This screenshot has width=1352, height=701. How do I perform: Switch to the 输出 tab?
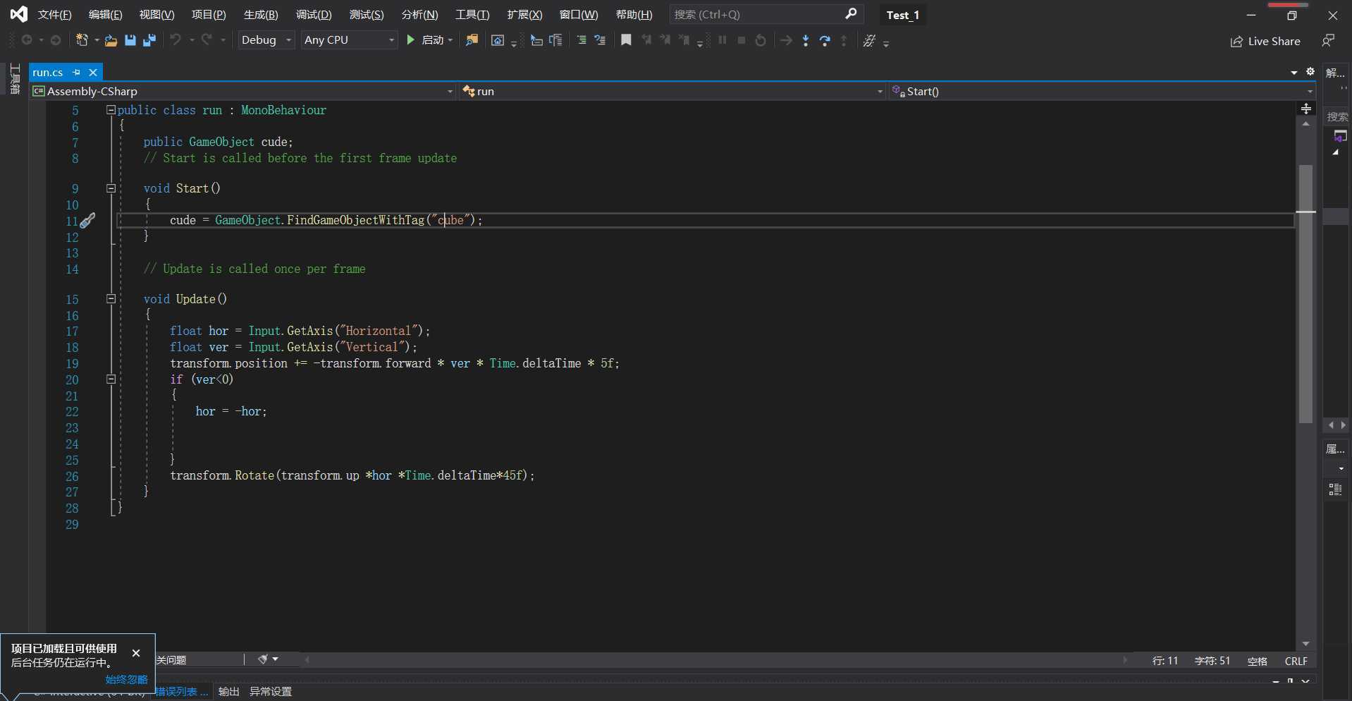(228, 691)
